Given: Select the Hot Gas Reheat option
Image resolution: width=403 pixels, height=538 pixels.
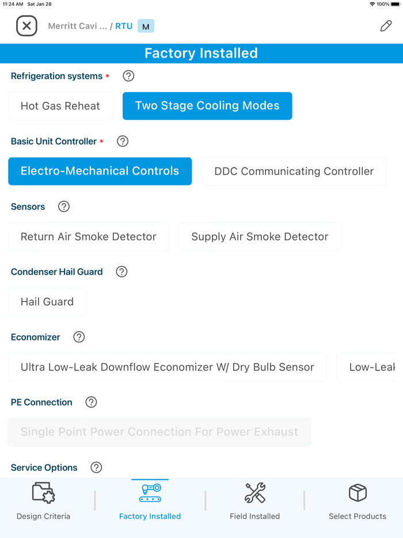Looking at the screenshot, I should (x=60, y=106).
